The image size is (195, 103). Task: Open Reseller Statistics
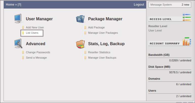(x=99, y=52)
